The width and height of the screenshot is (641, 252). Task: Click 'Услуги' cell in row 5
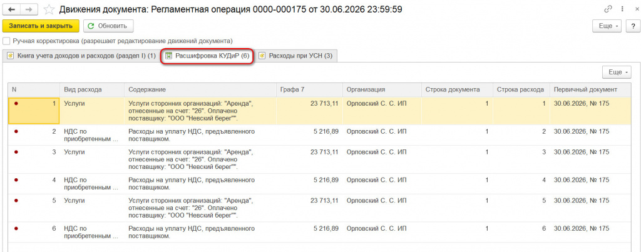coord(92,208)
